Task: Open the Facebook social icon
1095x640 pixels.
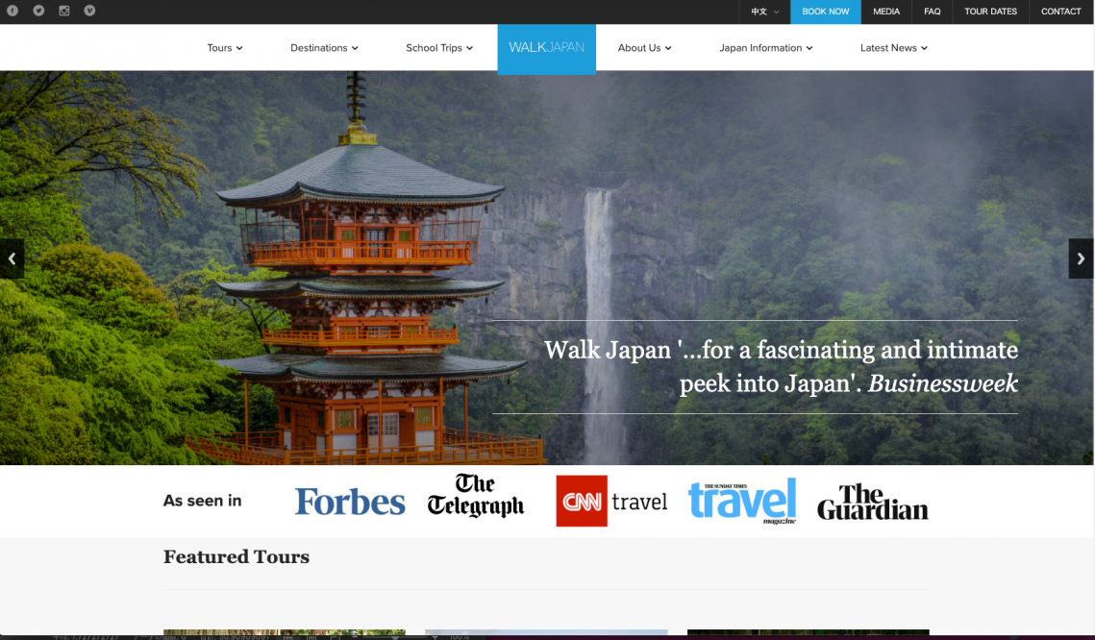Action: pyautogui.click(x=13, y=12)
